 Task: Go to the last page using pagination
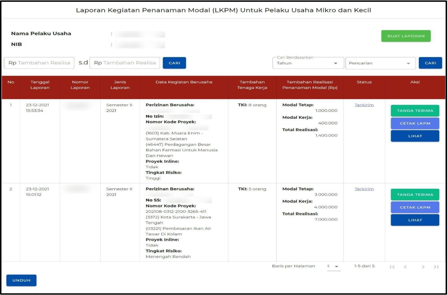[435, 267]
